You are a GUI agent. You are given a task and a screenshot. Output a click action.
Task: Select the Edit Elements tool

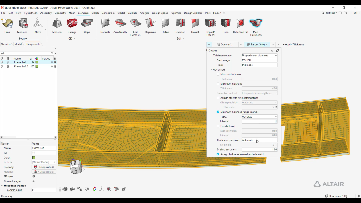(x=135, y=27)
